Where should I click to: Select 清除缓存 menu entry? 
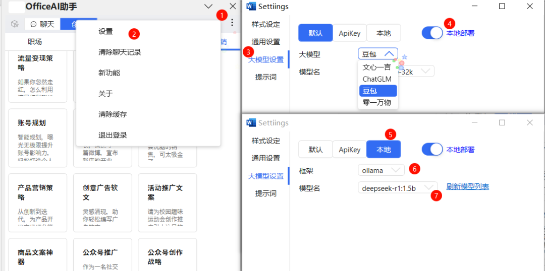[113, 114]
